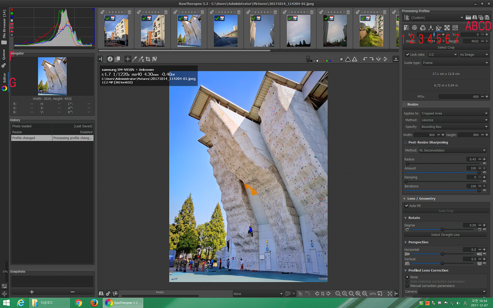Copy the processing profile to clipboard

(x=481, y=17)
